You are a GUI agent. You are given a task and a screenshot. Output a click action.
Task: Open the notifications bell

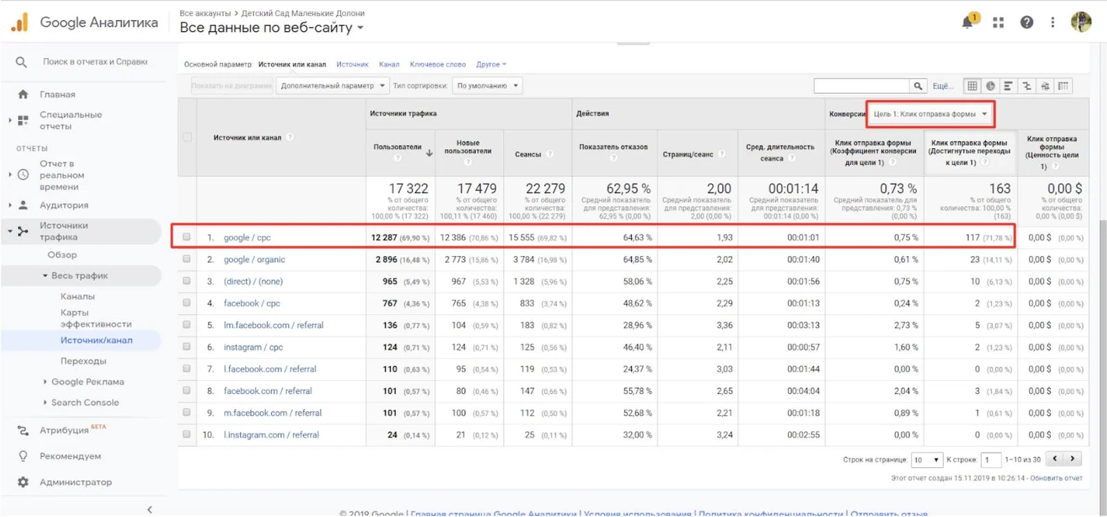tap(967, 22)
